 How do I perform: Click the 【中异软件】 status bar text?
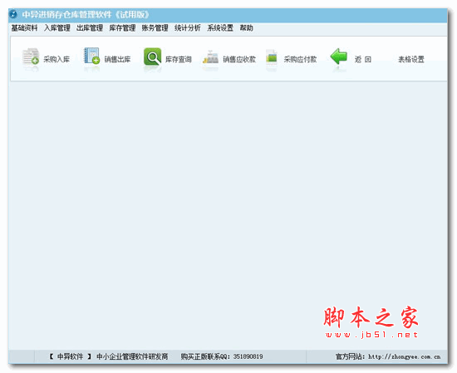pos(71,356)
